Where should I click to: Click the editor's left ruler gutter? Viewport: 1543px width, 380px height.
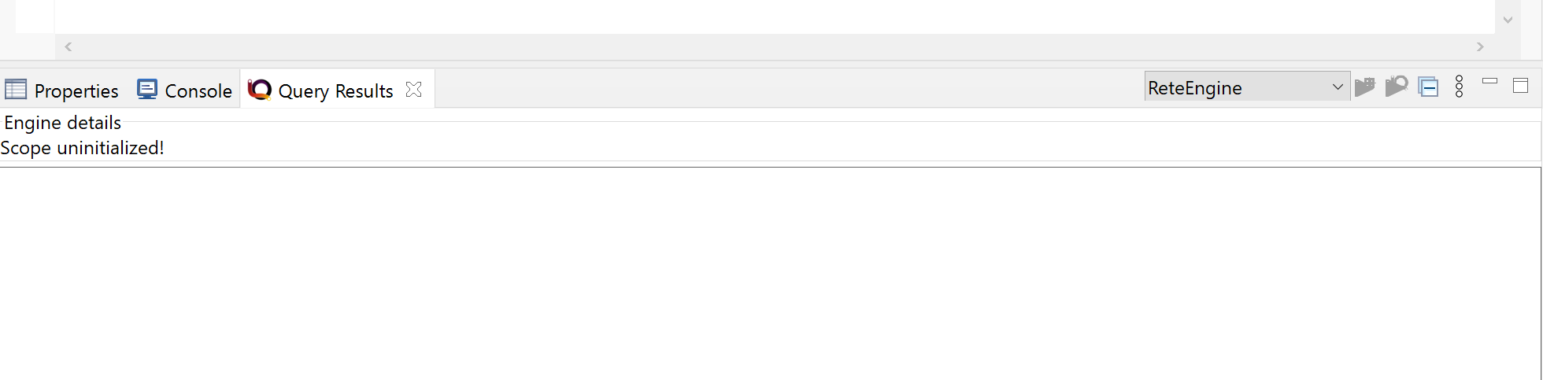[35, 16]
